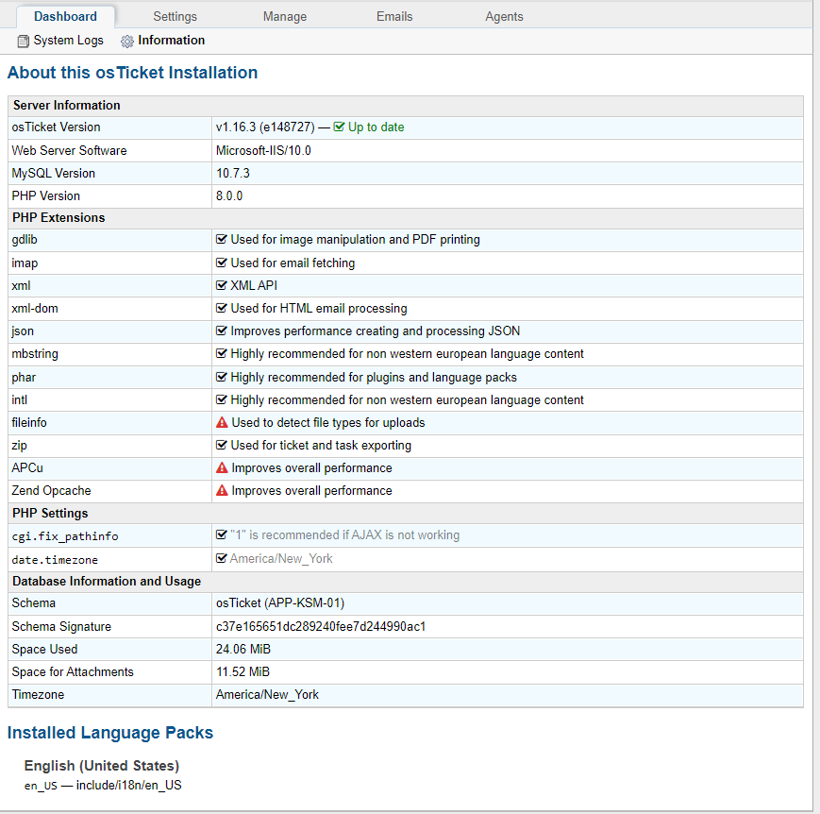The width and height of the screenshot is (820, 814).
Task: Click the Microsoft-IIS/10.0 value
Action: (263, 151)
